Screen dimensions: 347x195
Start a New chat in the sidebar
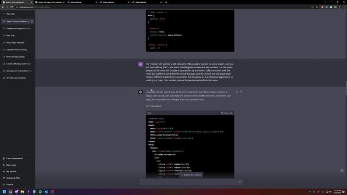(x=17, y=14)
